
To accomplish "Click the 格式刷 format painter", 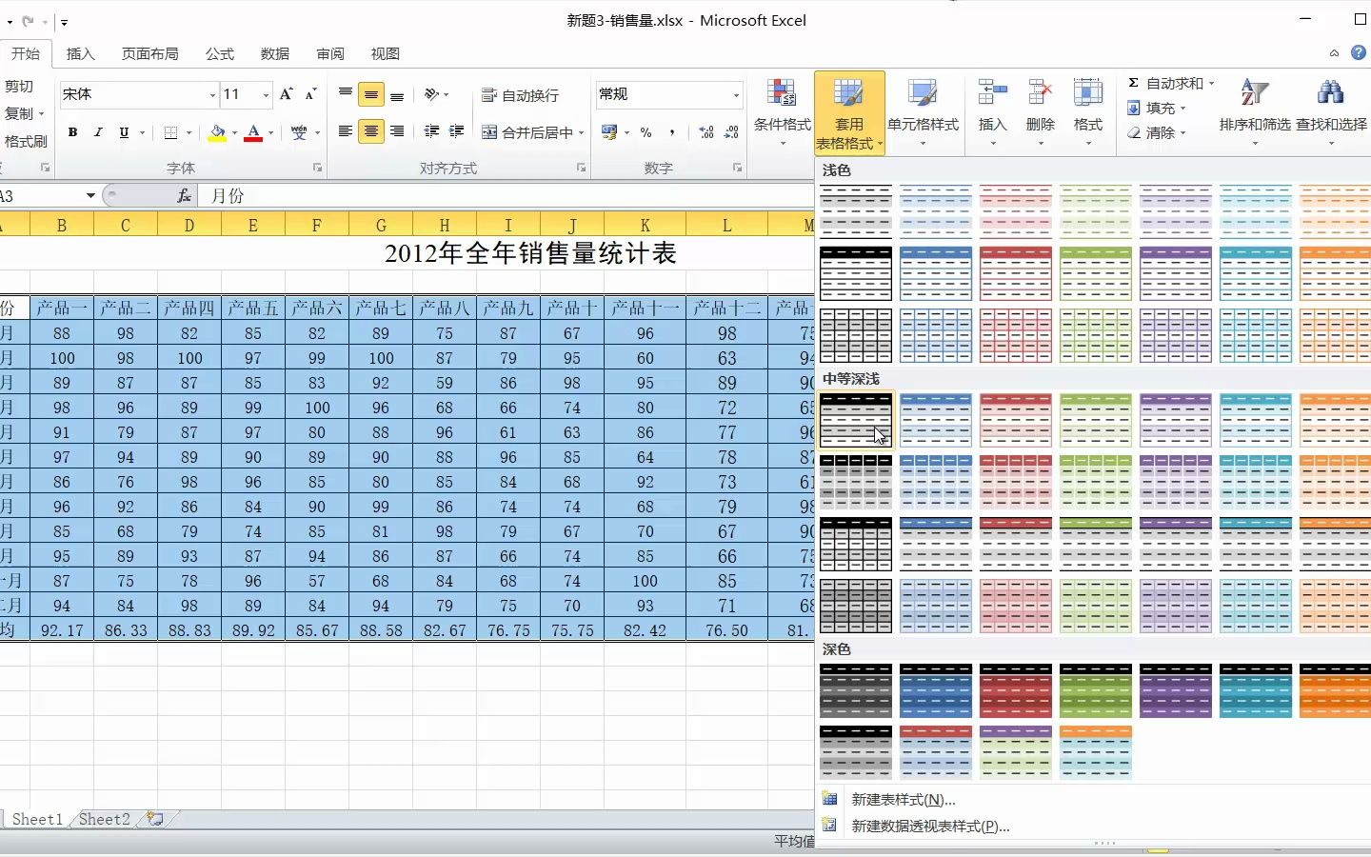I will [26, 141].
